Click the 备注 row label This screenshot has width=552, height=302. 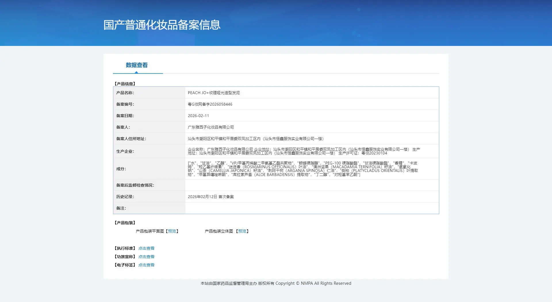click(x=121, y=208)
